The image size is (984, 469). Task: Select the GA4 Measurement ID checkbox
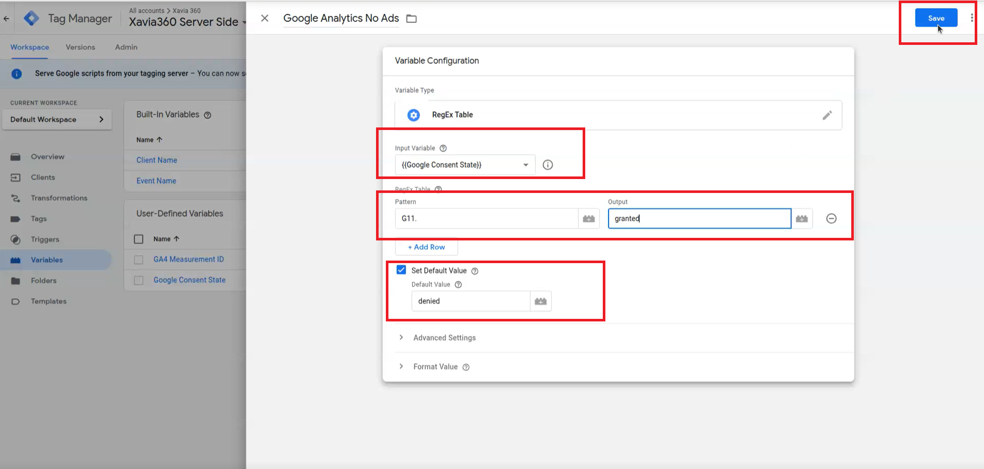click(138, 260)
